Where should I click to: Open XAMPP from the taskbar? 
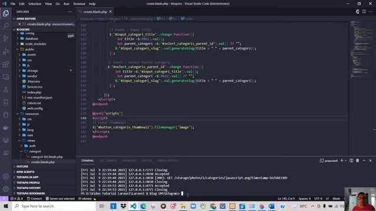coord(233,206)
